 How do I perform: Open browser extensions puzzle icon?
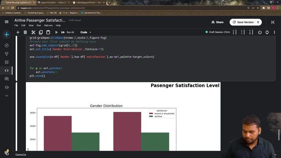coord(263,8)
